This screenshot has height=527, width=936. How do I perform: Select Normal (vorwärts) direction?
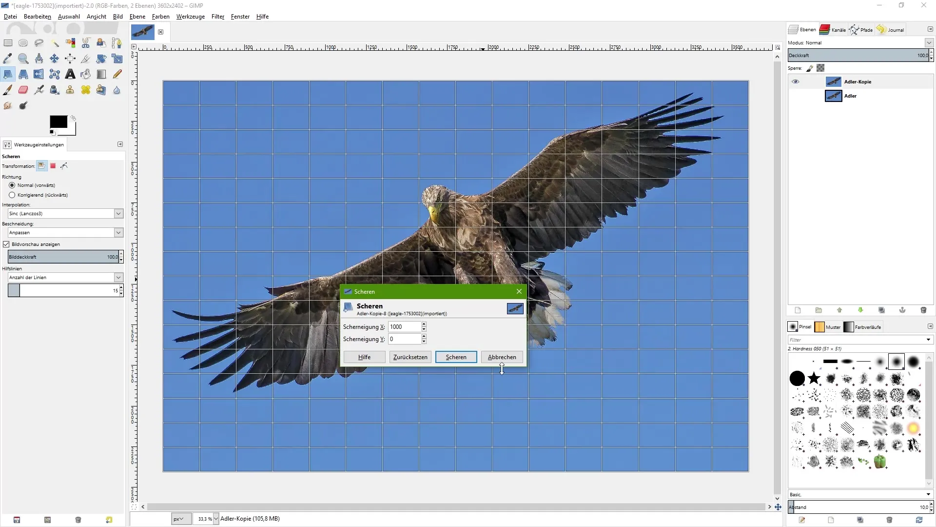[12, 185]
